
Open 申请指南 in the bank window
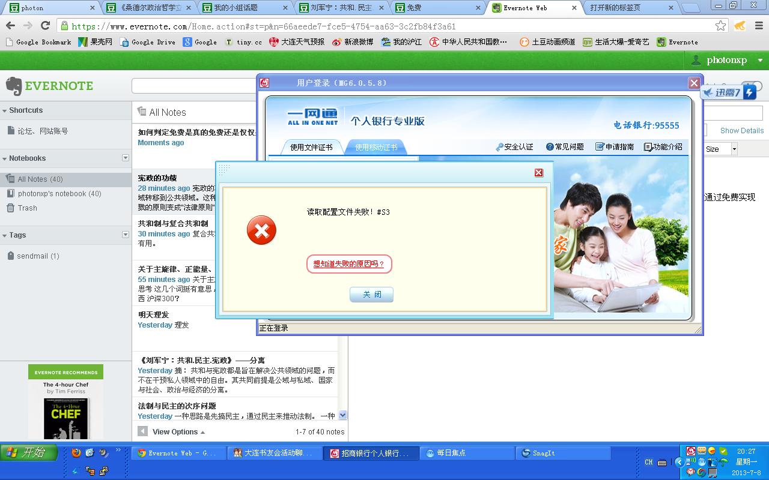[615, 147]
